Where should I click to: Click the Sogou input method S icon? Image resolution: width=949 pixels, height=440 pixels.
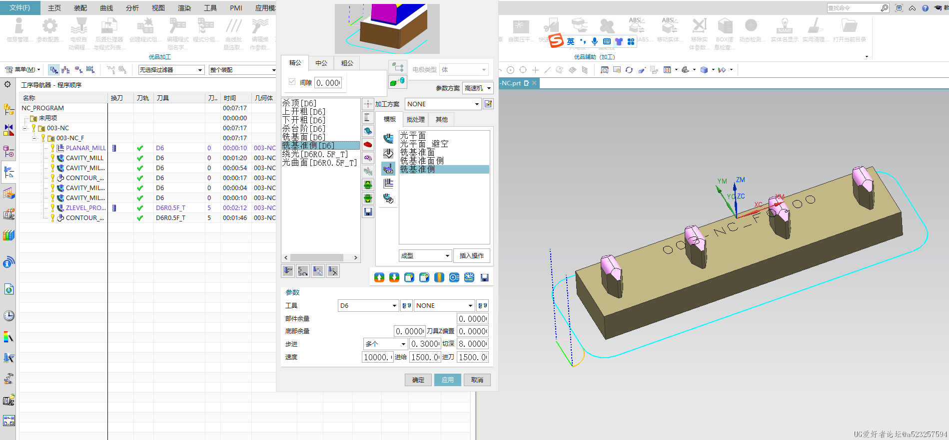click(x=556, y=41)
